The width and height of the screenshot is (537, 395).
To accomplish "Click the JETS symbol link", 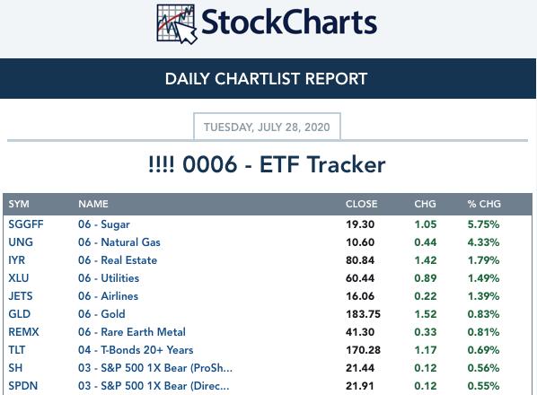I will point(21,296).
